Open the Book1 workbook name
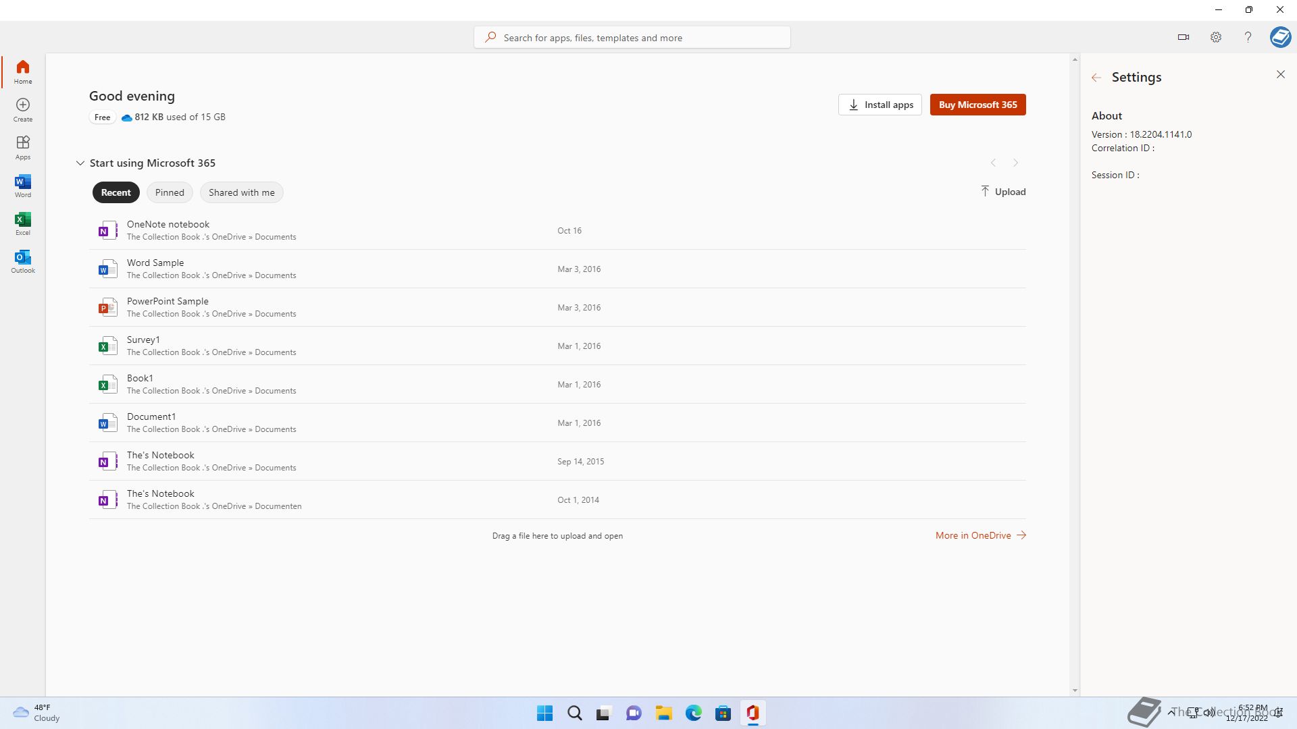The height and width of the screenshot is (729, 1297). pos(140,378)
